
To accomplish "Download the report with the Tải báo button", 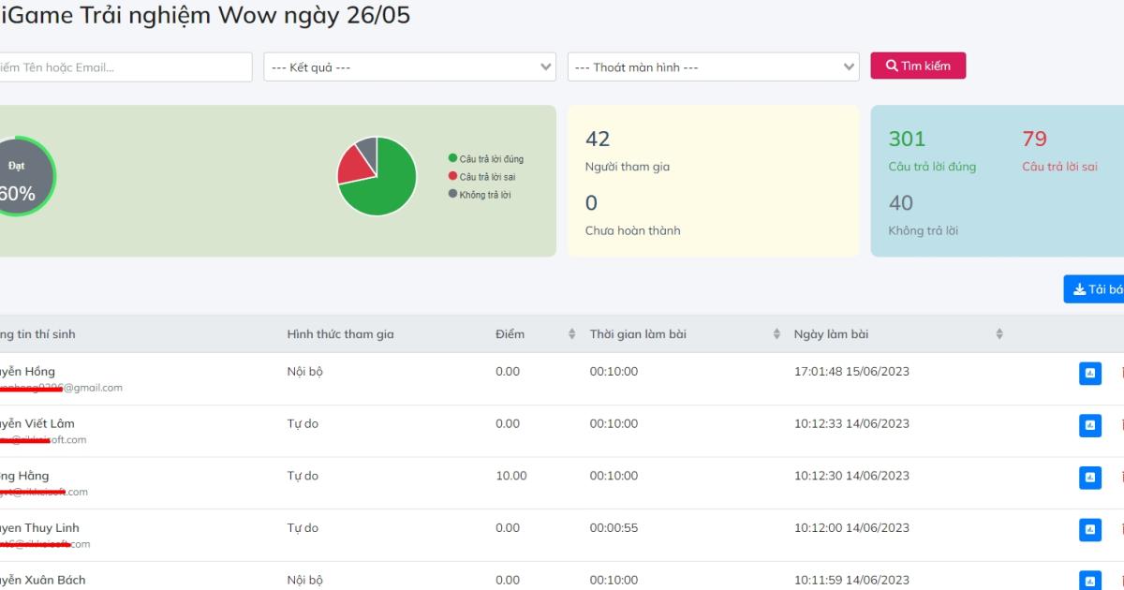I will click(1094, 289).
